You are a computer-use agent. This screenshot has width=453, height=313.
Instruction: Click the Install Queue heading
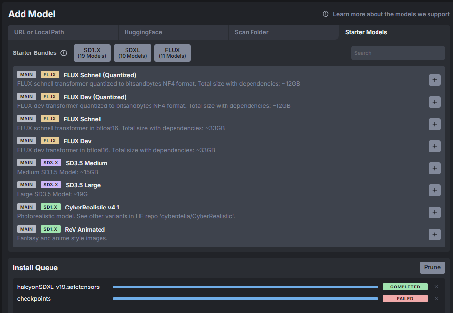[35, 268]
